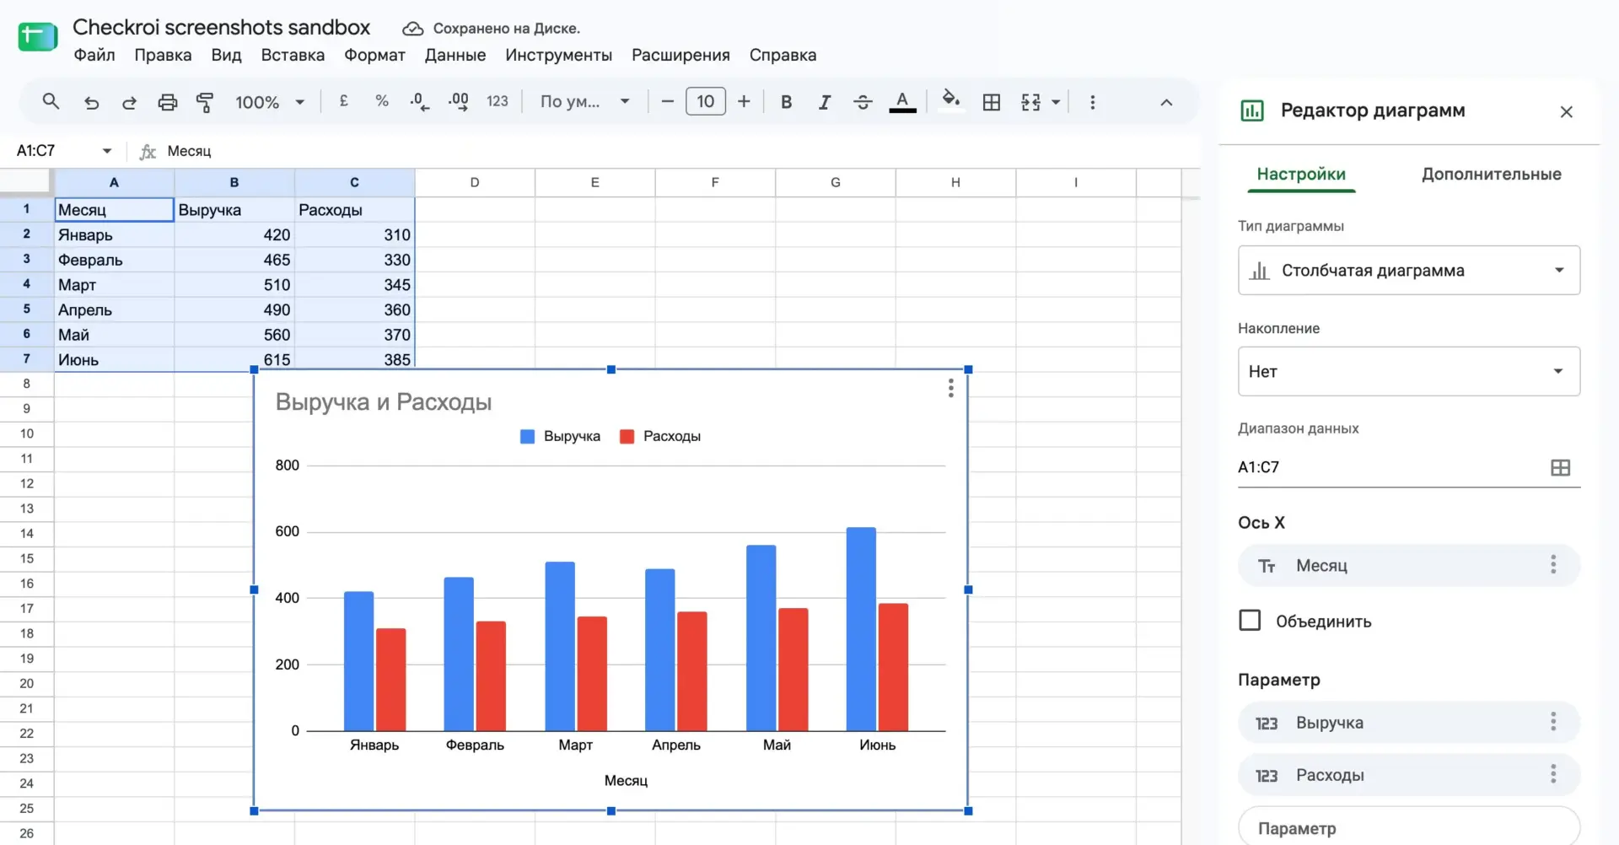
Task: Open the Вставка menu
Action: tap(293, 55)
